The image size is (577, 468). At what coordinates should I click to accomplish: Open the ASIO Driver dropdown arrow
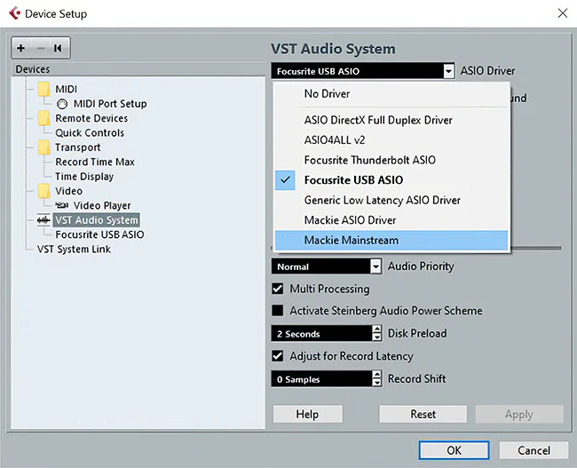[448, 71]
